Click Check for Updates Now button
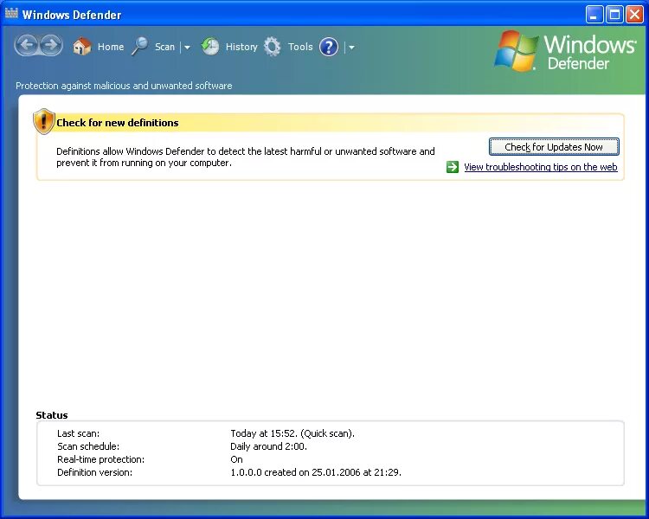 (x=554, y=147)
